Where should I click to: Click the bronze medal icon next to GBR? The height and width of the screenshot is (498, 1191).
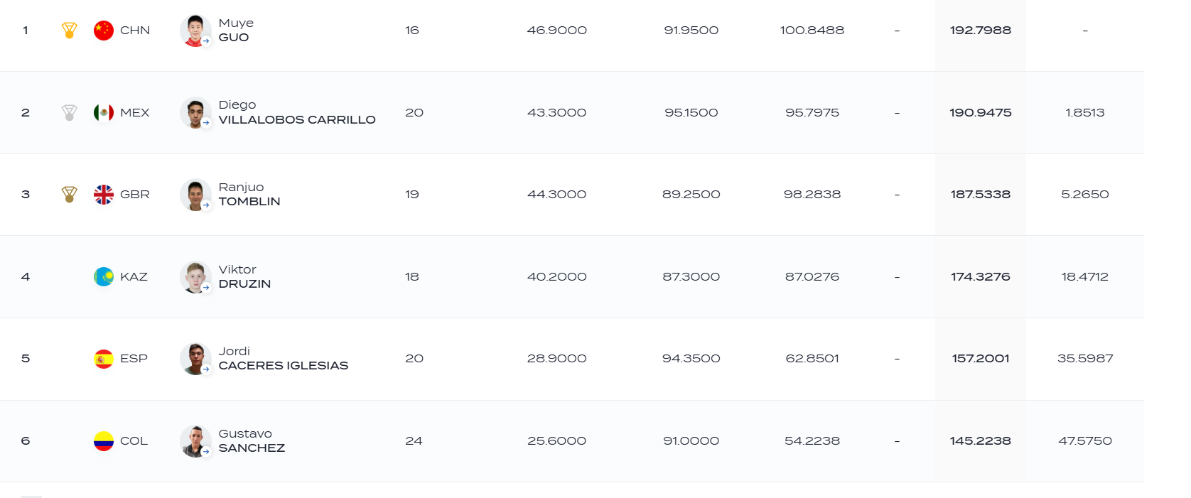pos(69,194)
